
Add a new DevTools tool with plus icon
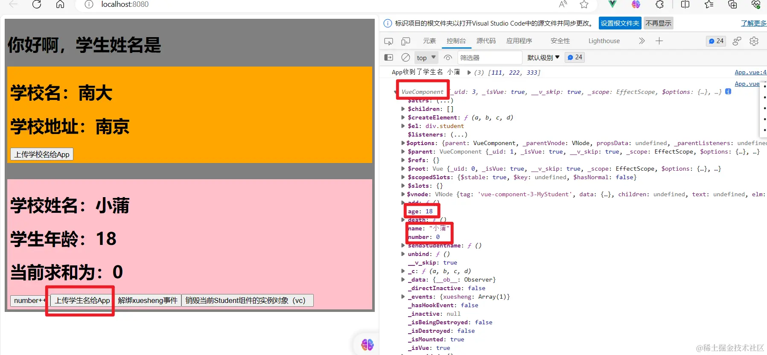pyautogui.click(x=659, y=41)
